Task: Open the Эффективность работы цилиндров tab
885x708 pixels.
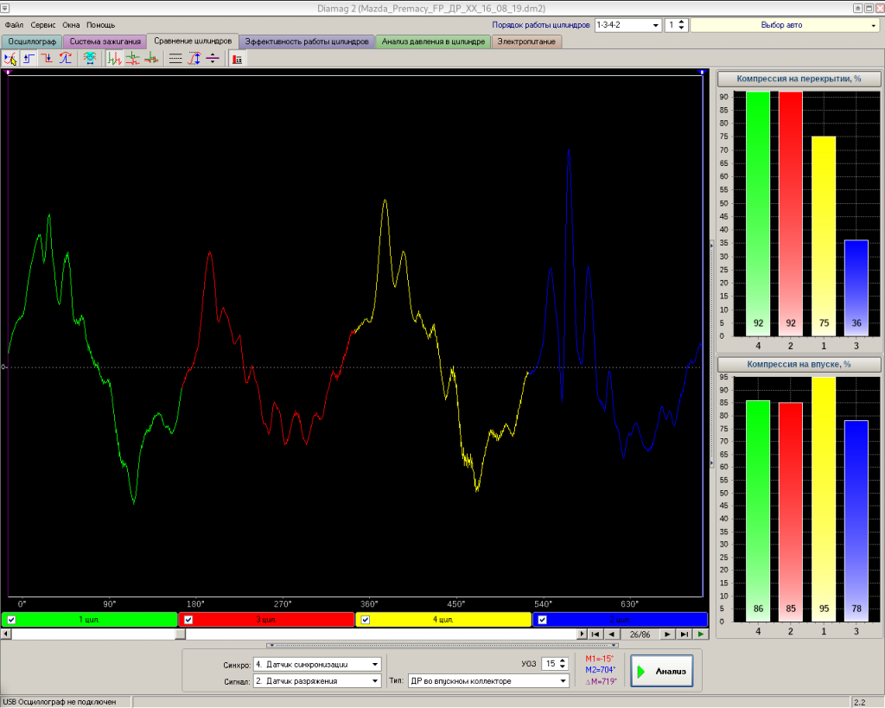Action: [x=307, y=41]
